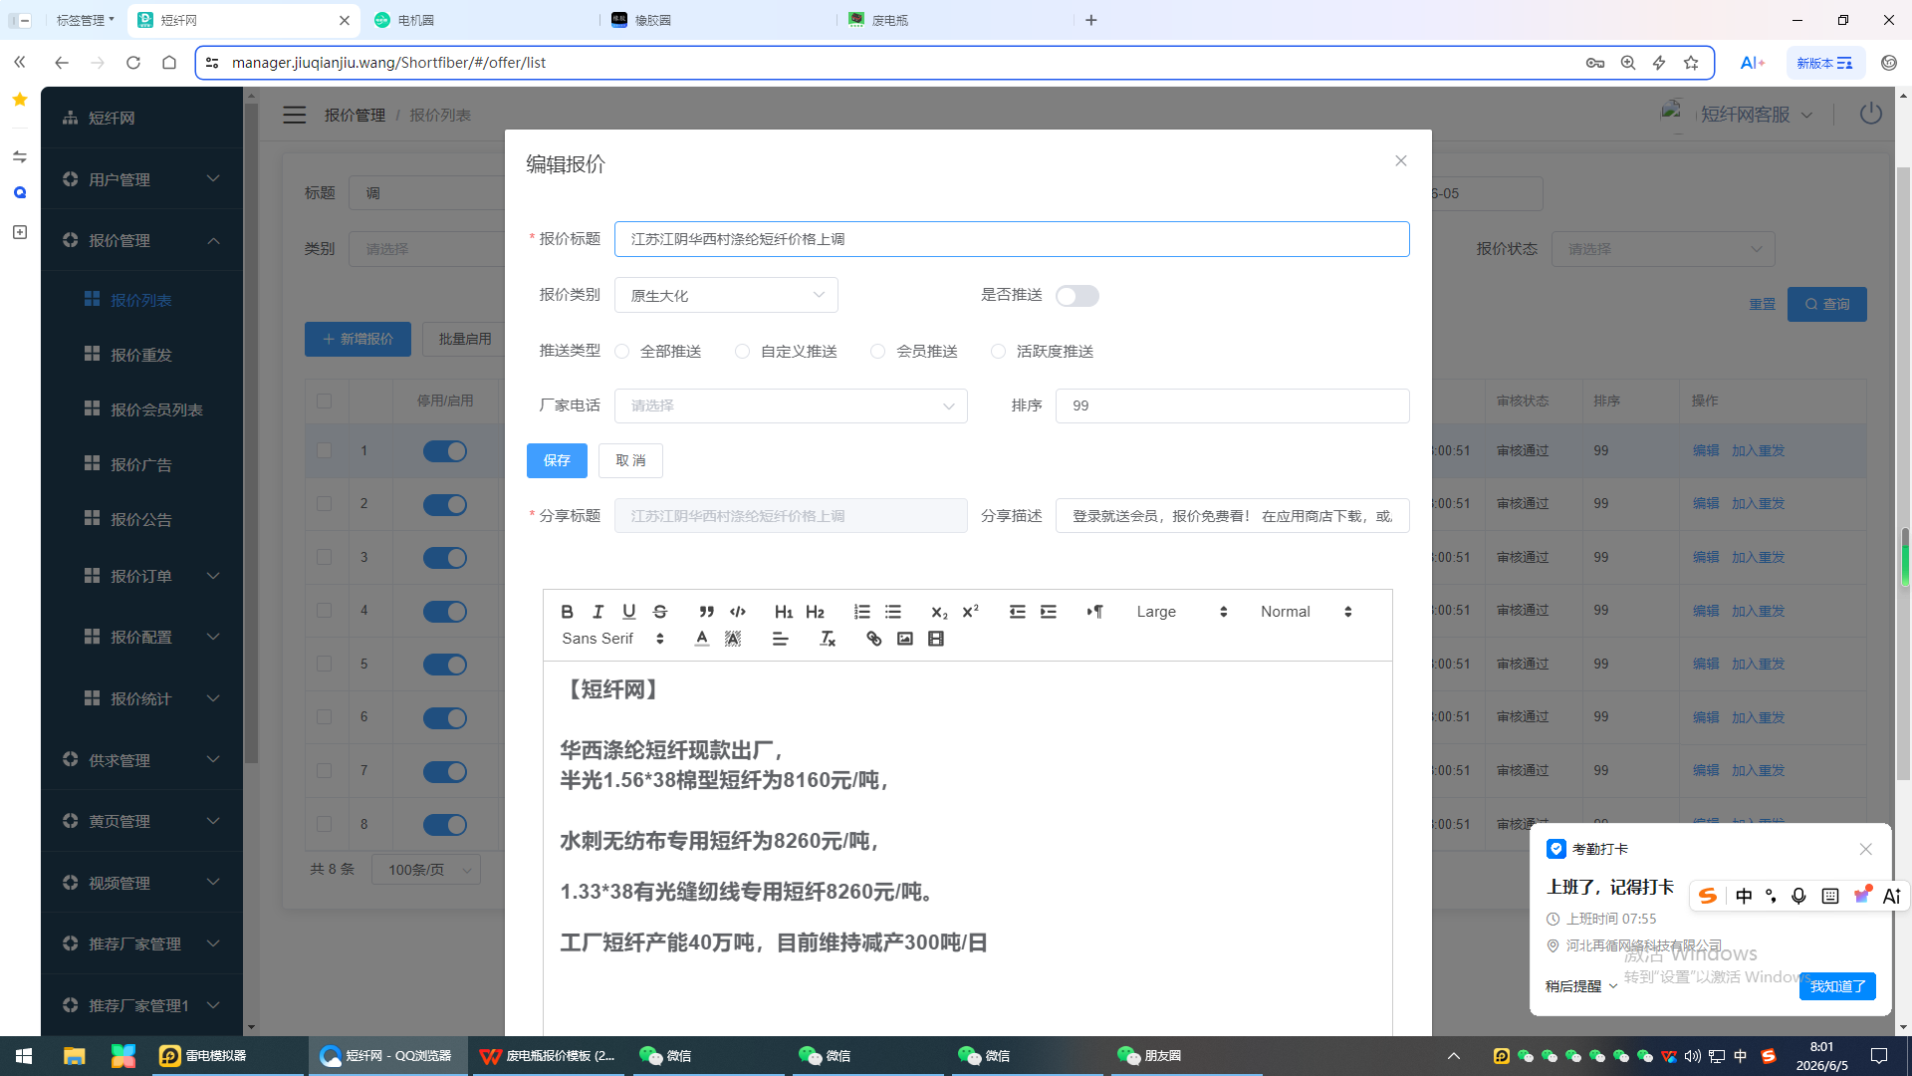Bookmark this page with the star icon
The height and width of the screenshot is (1076, 1912).
point(1691,63)
